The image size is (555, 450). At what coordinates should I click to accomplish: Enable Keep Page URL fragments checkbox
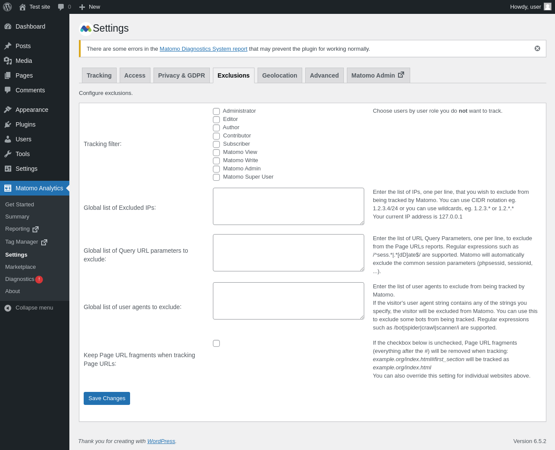216,343
